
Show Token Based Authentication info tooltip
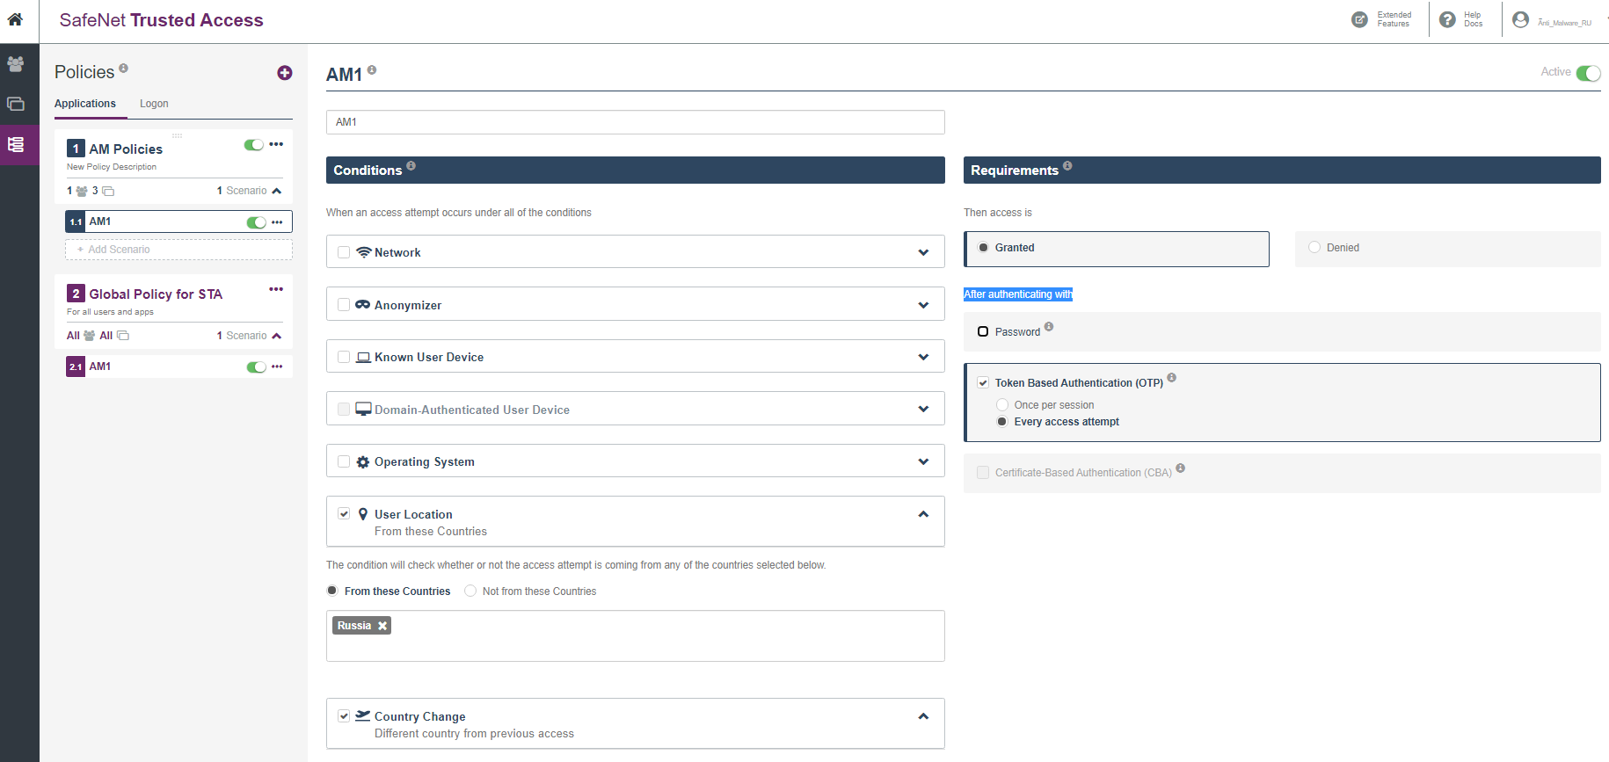tap(1172, 378)
